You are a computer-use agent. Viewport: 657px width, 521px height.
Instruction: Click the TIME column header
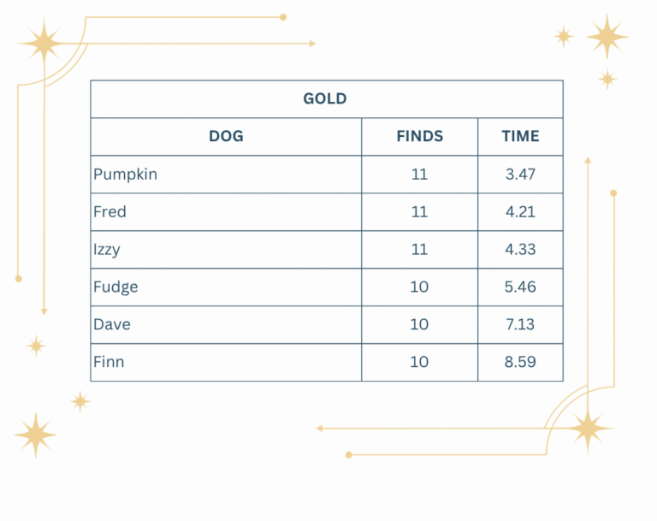coord(520,137)
